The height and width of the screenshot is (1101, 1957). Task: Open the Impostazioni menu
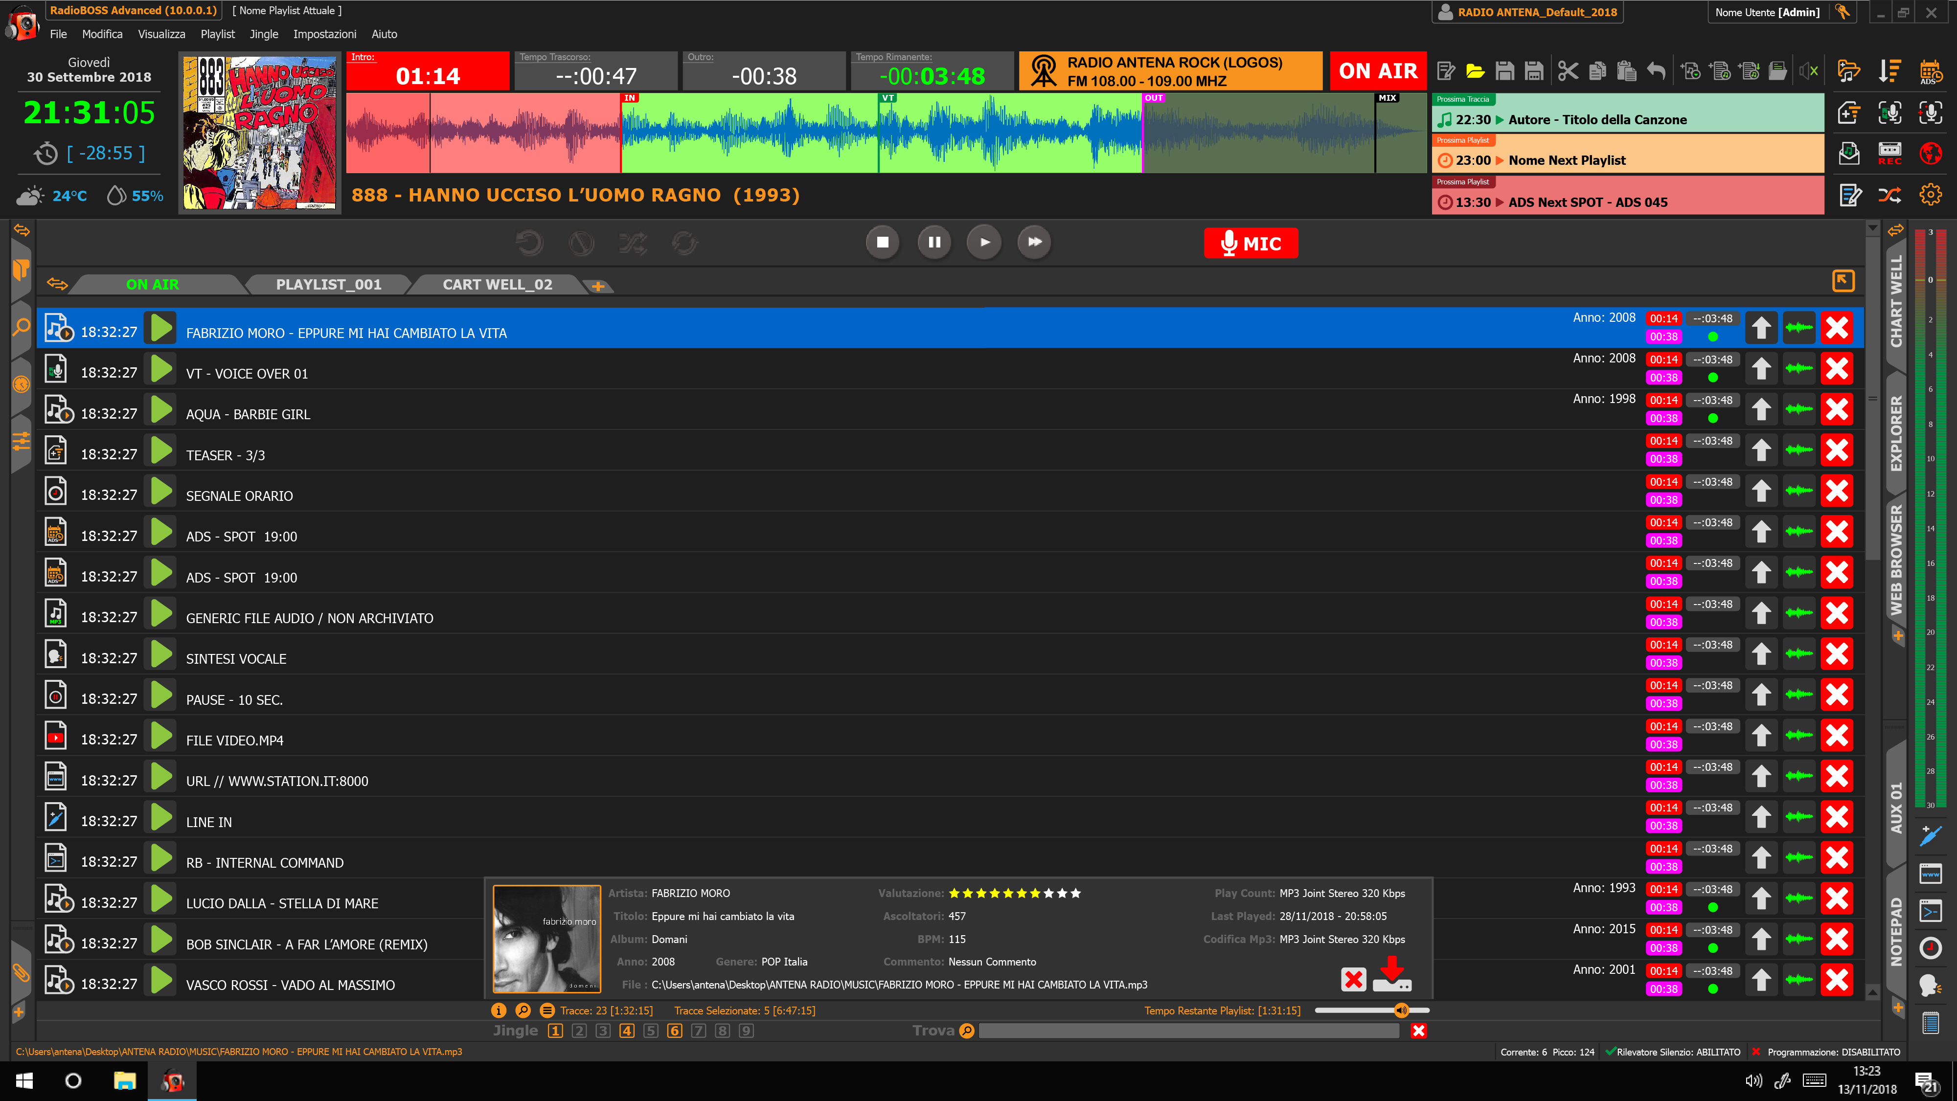pyautogui.click(x=324, y=34)
